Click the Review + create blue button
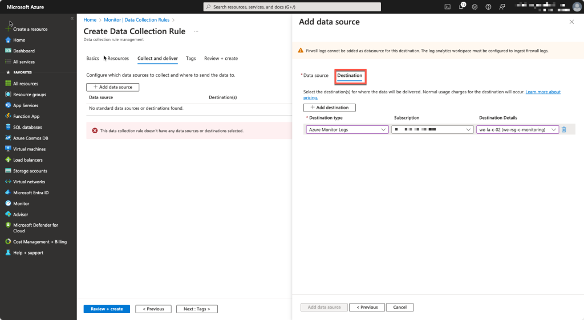Image resolution: width=584 pixels, height=320 pixels. point(107,309)
